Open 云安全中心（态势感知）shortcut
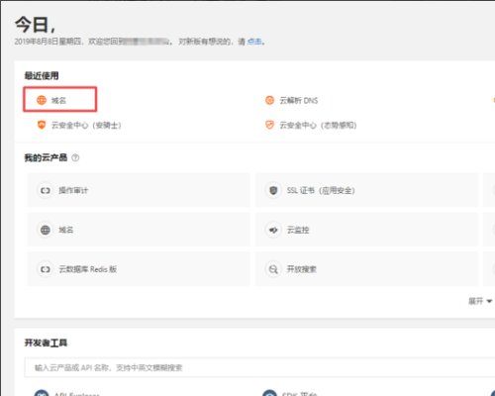 311,125
